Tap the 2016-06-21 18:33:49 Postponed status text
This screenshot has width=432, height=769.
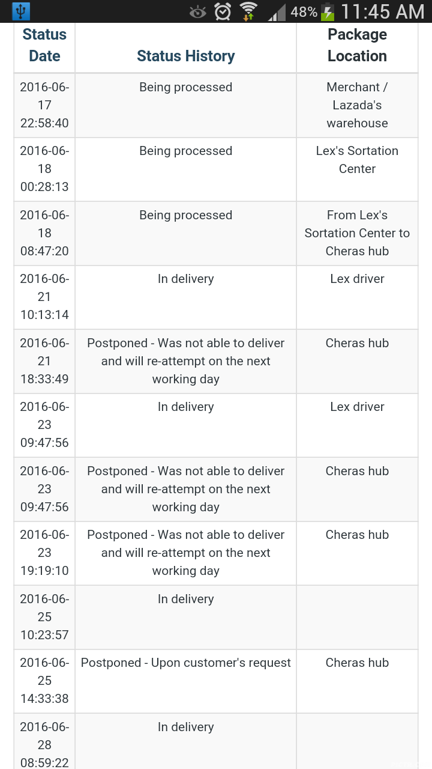[x=185, y=361]
